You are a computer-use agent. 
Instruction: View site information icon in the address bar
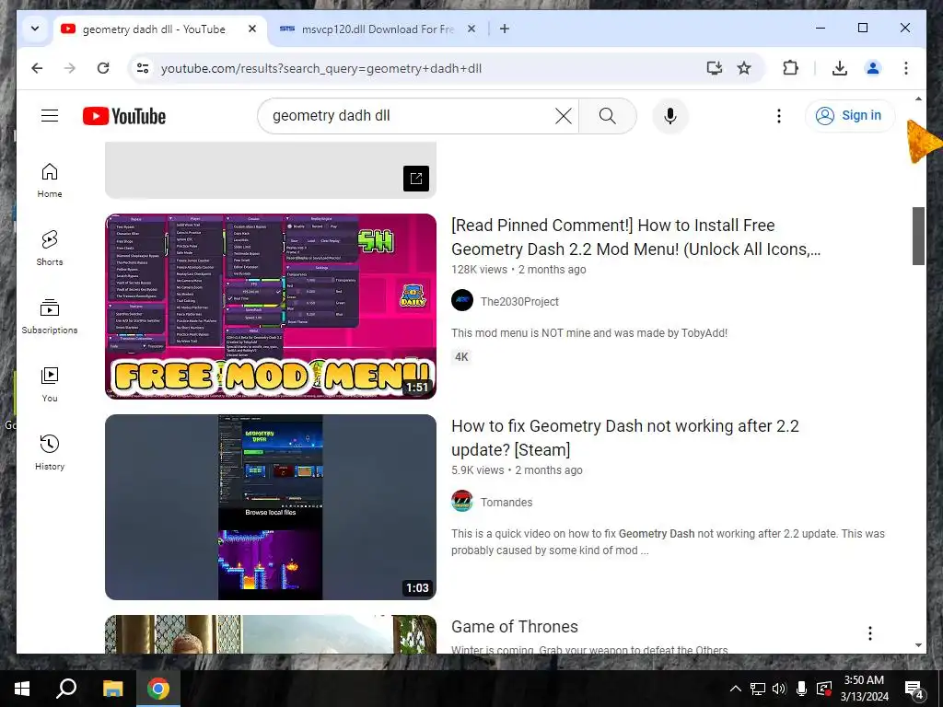[143, 68]
